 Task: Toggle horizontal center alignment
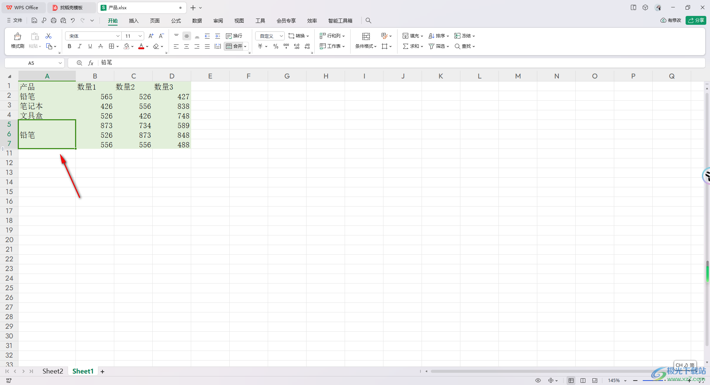187,46
